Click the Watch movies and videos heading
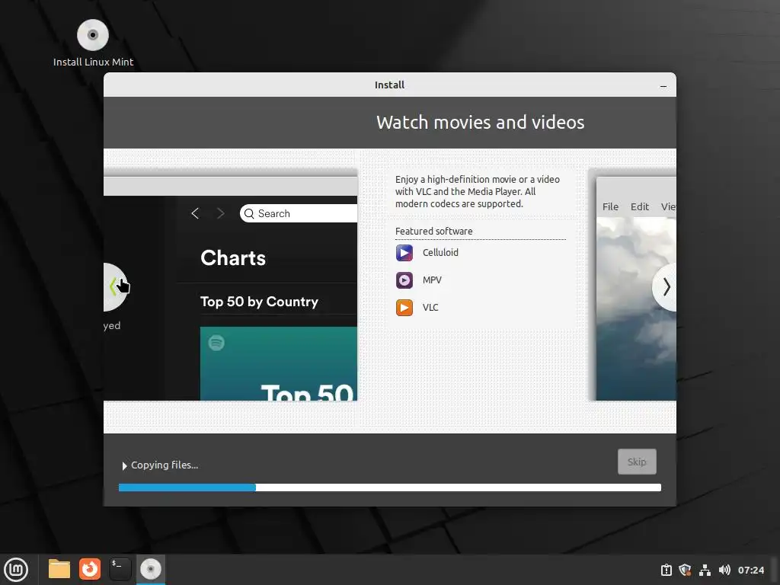This screenshot has width=780, height=585. click(480, 123)
